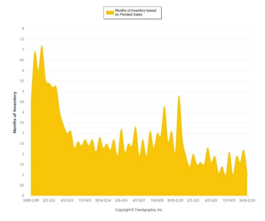Viewport: 265px width, 221px height.
Task: Select the 4/22-6/22 date label
Action: pyautogui.click(x=211, y=200)
